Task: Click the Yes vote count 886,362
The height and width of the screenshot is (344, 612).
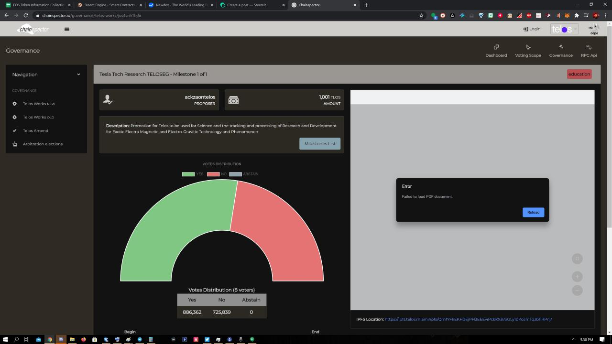Action: (x=192, y=312)
